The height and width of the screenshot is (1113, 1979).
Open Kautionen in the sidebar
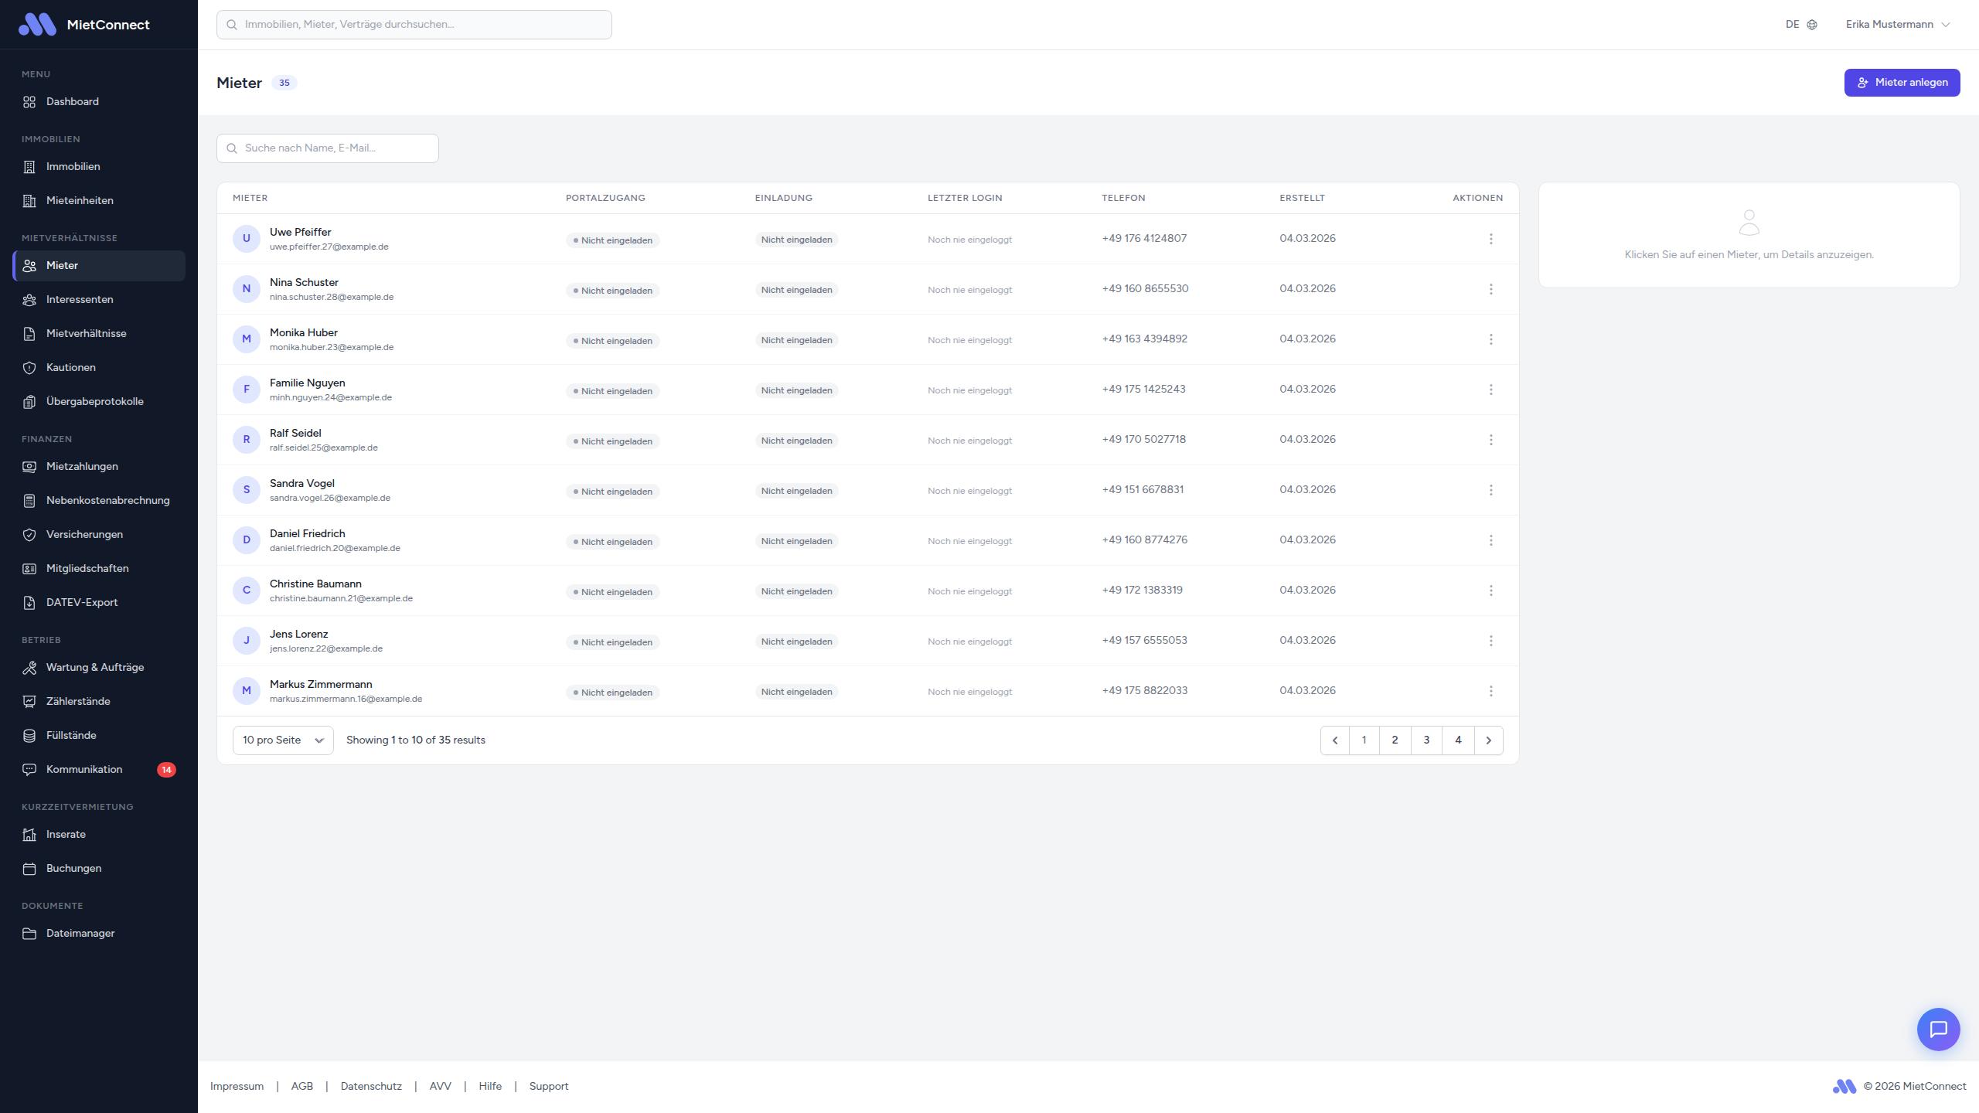point(70,367)
